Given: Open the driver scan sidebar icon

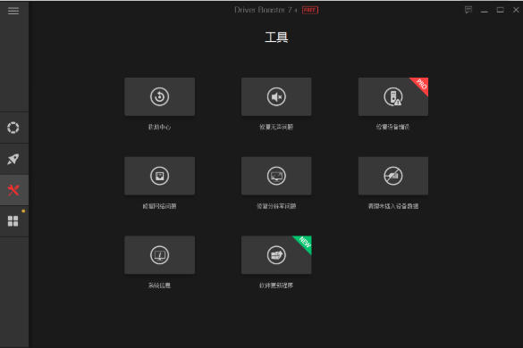Looking at the screenshot, I should point(13,128).
